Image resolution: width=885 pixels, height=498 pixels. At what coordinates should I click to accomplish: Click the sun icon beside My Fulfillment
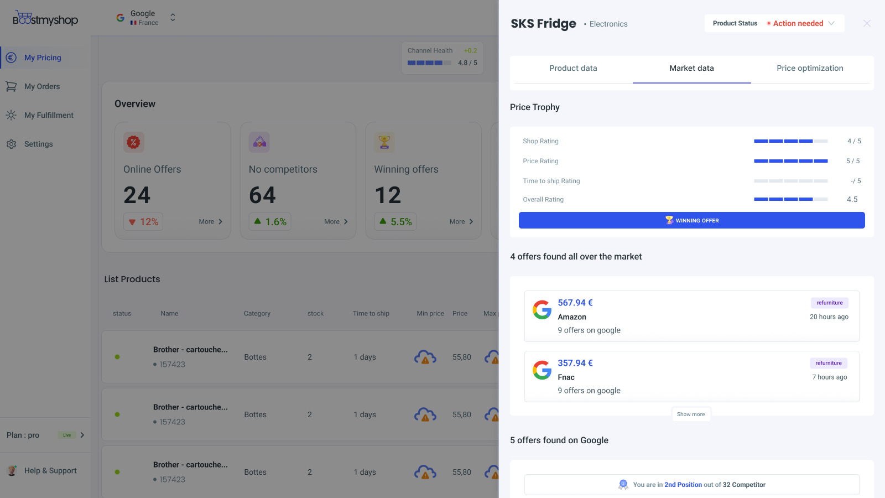11,115
